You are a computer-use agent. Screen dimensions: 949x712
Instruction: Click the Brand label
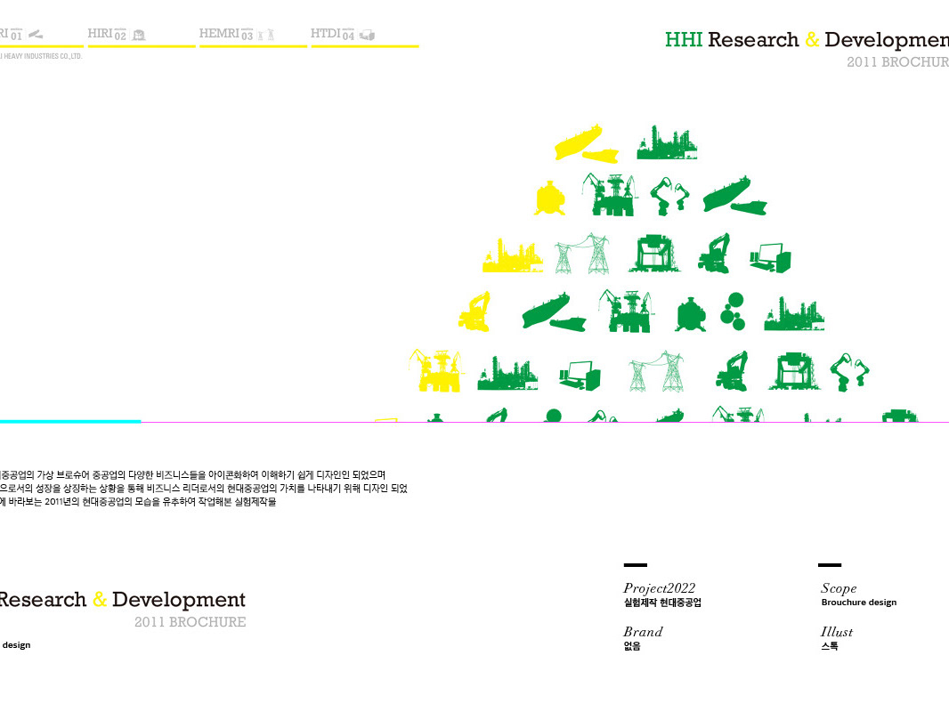(643, 632)
